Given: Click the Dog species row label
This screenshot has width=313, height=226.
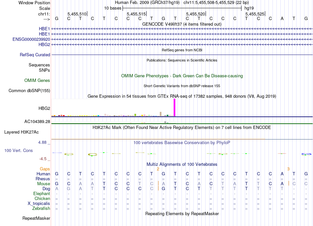Looking at the screenshot, I should click(46, 188).
